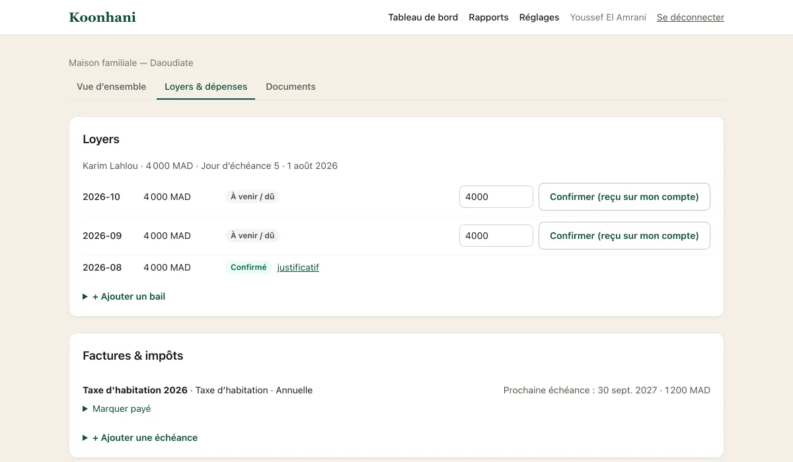Click the Loyers section heading

(x=101, y=139)
